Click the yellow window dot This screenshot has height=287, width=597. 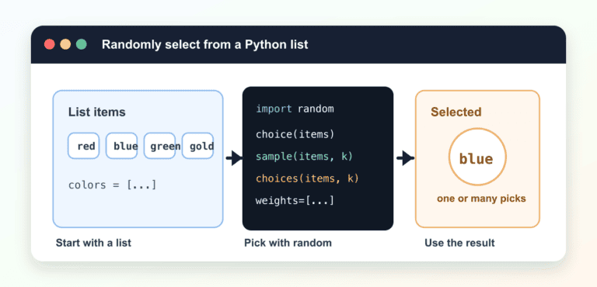(x=65, y=44)
